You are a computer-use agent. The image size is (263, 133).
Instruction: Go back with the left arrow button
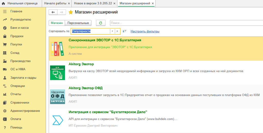tap(53, 12)
